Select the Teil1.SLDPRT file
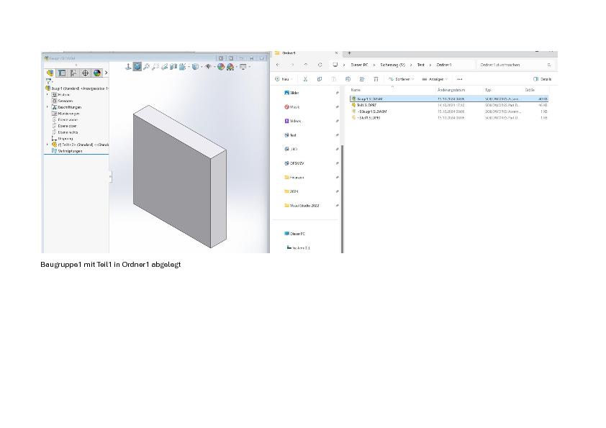 tap(449, 105)
